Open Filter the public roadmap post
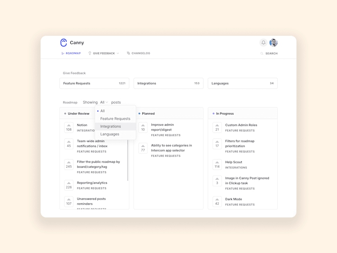This screenshot has width=337, height=253. point(98,164)
